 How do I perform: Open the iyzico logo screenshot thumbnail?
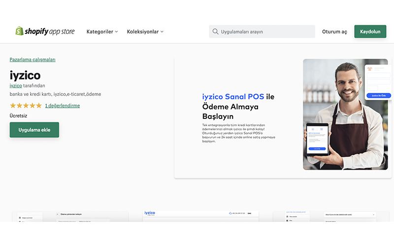[x=200, y=216]
